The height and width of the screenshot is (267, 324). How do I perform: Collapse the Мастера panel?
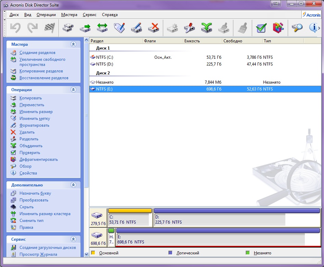coord(73,44)
